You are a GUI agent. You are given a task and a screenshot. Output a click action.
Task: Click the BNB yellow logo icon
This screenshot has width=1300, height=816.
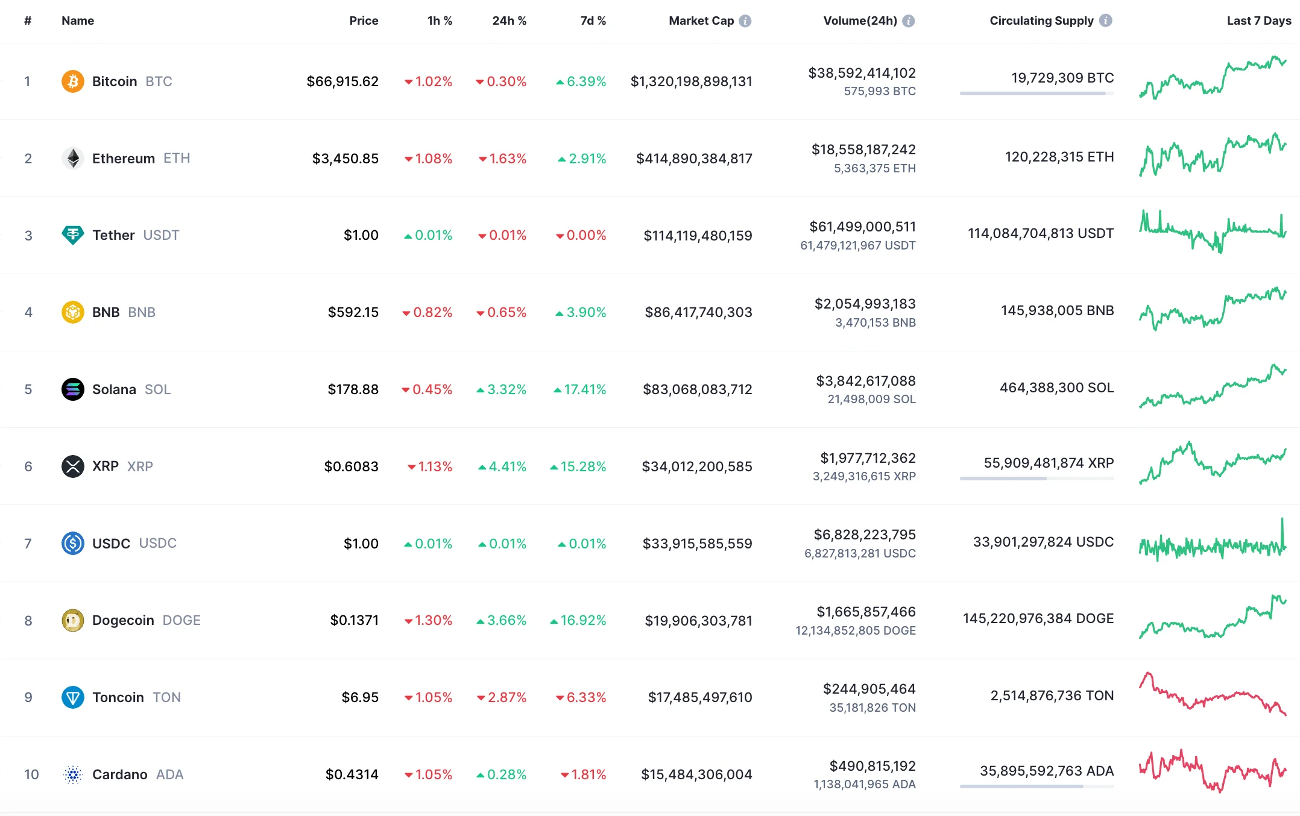tap(73, 312)
